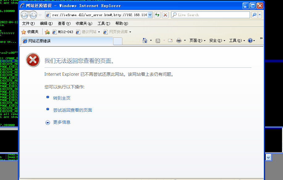Click the Internet Explorer title bar icon
The image size is (283, 180).
22,6
